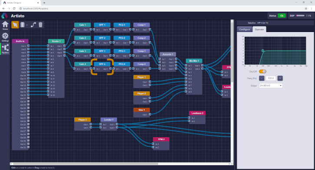Open the Pipeline view in sidebar
315x170 pixels.
pos(5,49)
